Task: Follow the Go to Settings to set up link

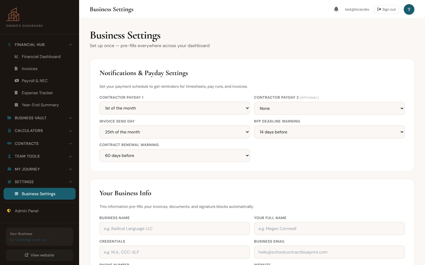Action: (30, 240)
